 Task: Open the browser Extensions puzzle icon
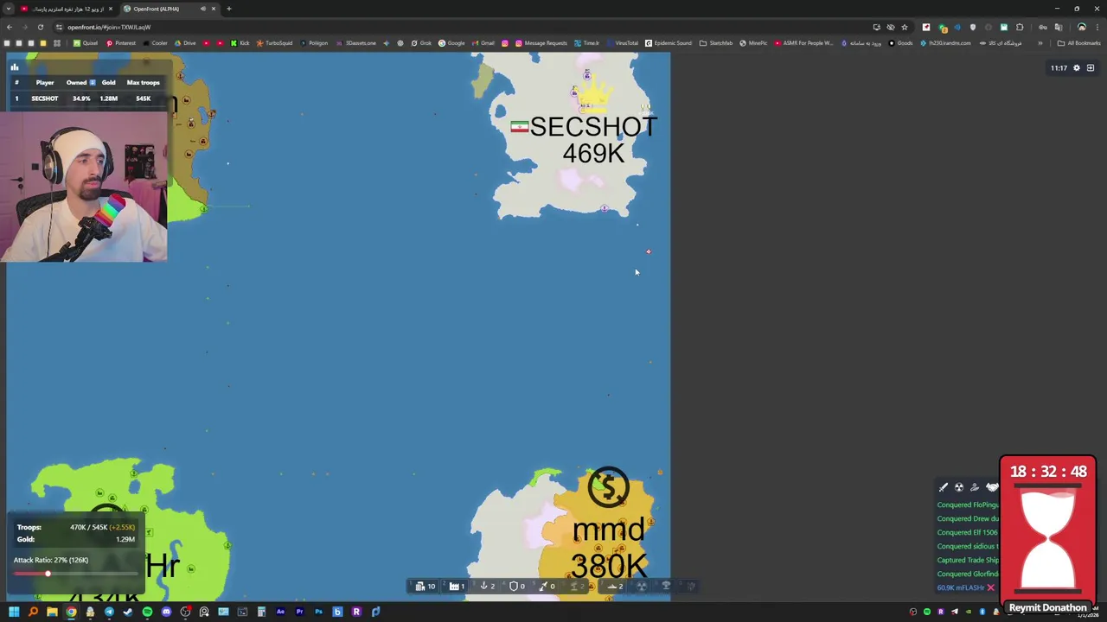click(1020, 27)
